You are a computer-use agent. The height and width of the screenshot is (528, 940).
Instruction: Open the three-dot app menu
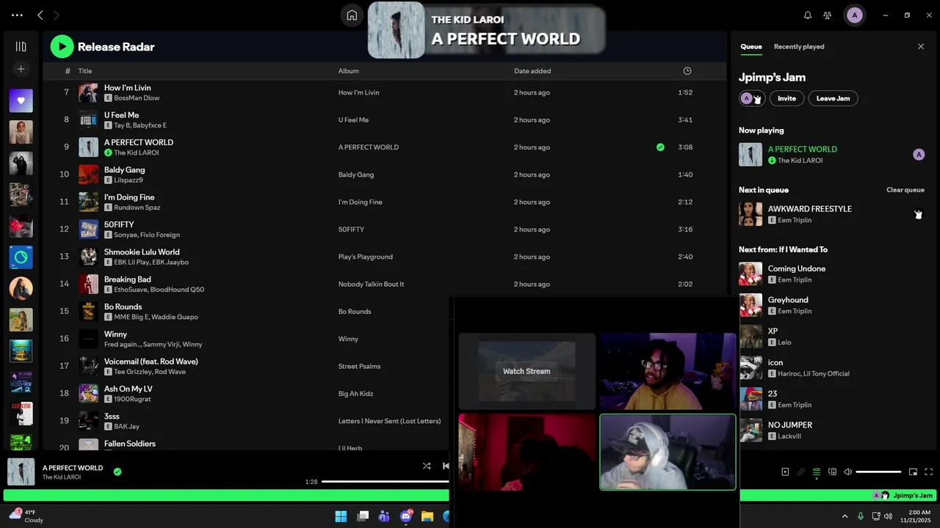point(17,15)
